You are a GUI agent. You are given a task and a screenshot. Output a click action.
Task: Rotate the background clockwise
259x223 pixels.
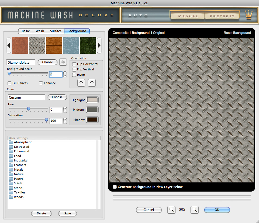coord(81,83)
